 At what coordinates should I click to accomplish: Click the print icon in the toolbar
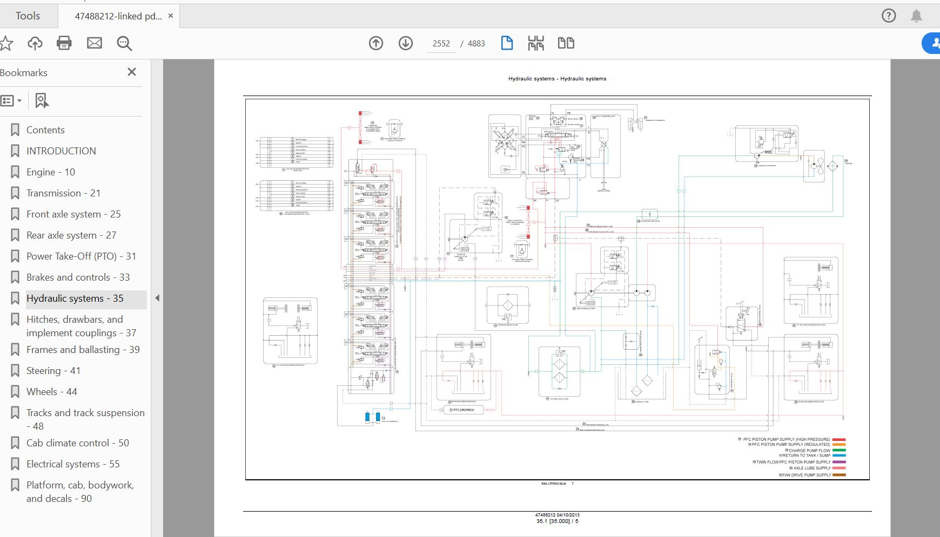[64, 43]
